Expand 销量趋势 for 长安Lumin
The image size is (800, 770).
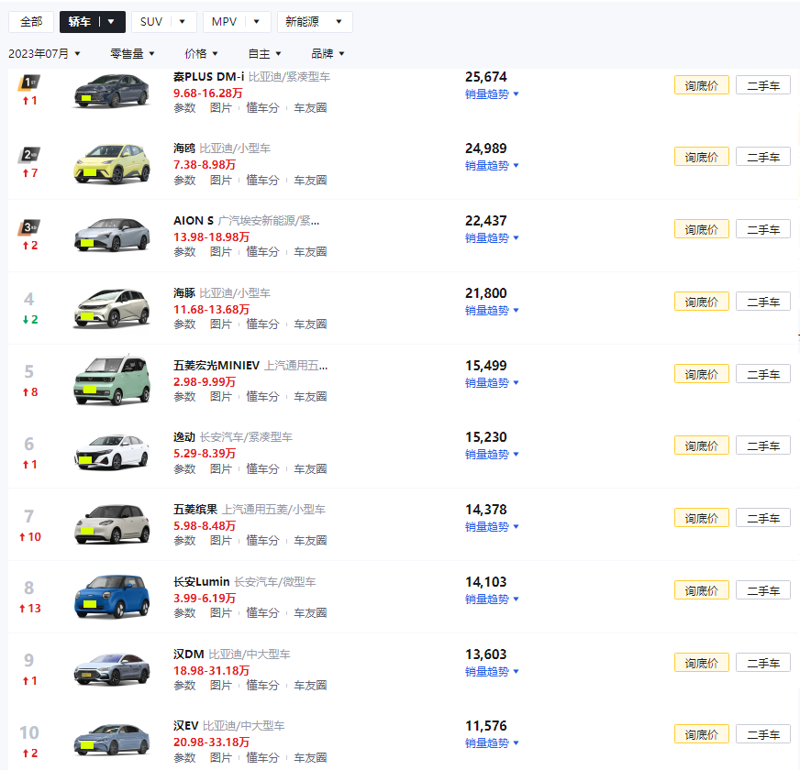492,599
